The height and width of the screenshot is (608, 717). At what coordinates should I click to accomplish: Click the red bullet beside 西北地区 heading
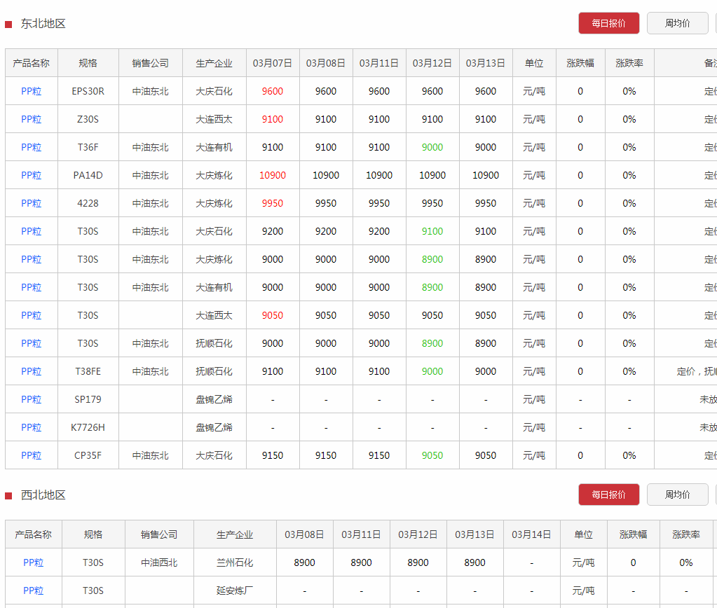click(8, 496)
